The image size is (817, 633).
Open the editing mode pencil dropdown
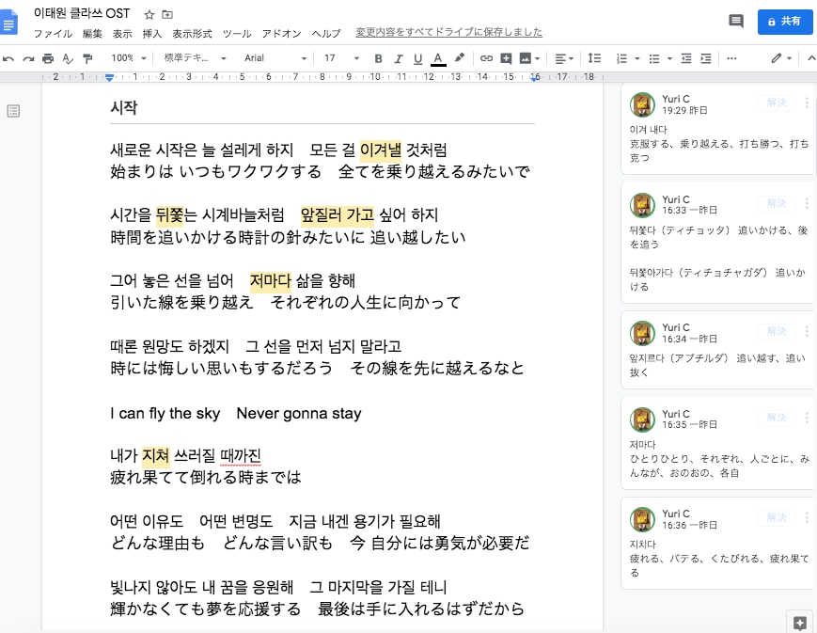(x=781, y=58)
